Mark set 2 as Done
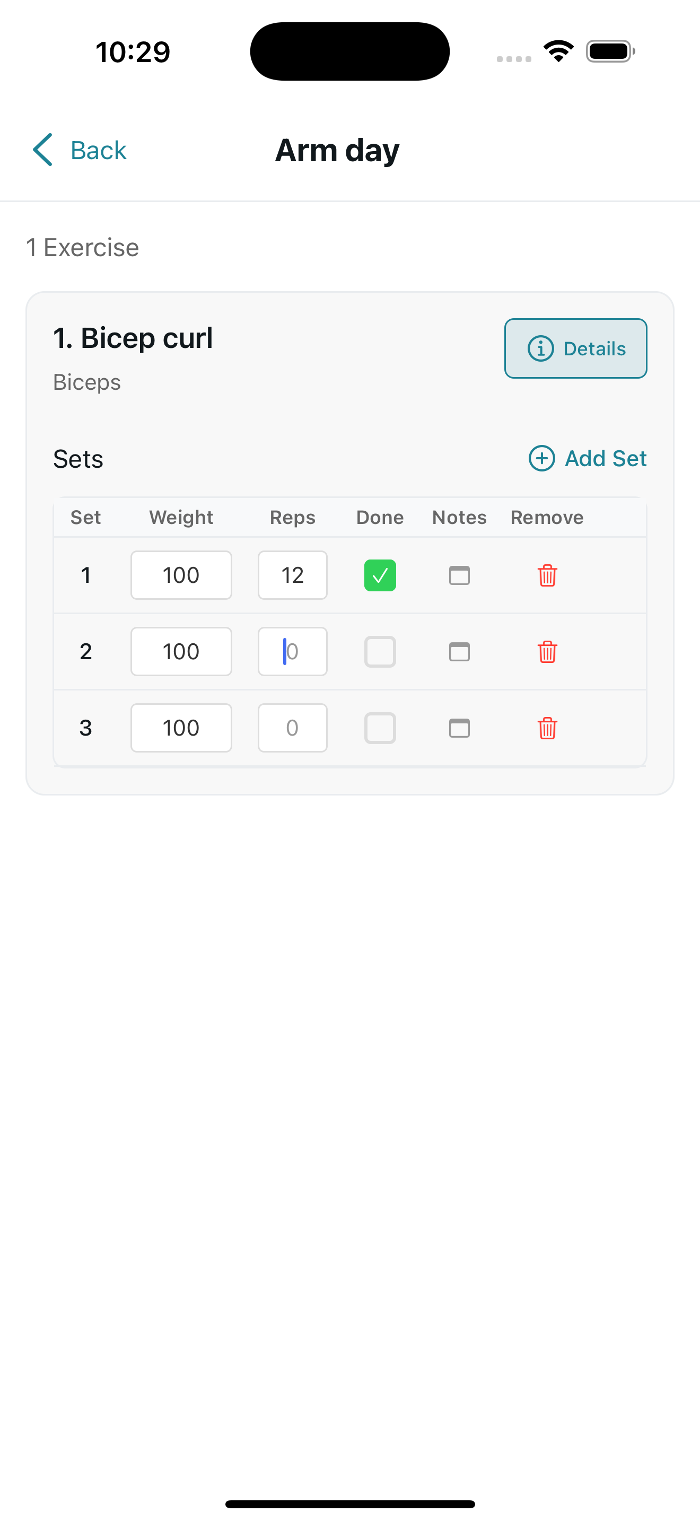 380,652
